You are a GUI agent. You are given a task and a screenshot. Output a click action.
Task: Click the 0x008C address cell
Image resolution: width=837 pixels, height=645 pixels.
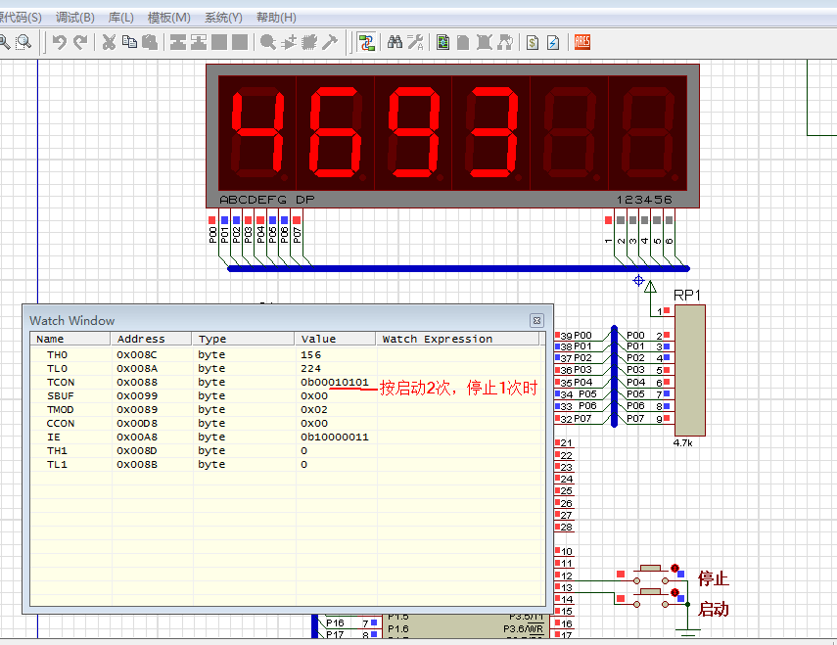coord(137,354)
